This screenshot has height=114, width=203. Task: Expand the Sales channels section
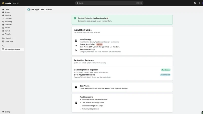coord(7,38)
